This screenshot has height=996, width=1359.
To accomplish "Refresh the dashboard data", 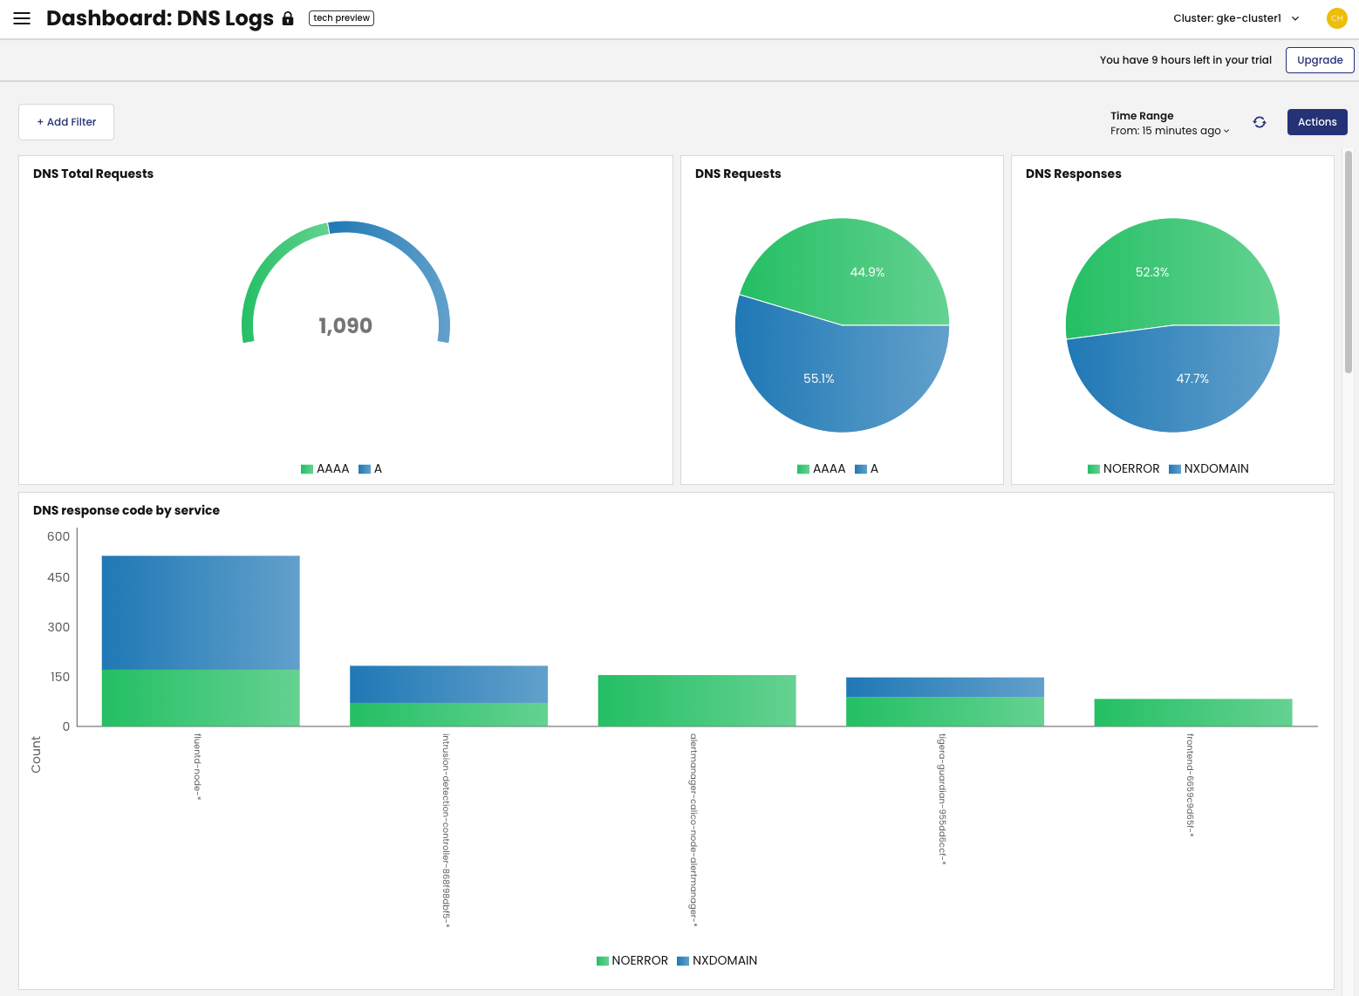I will point(1259,122).
